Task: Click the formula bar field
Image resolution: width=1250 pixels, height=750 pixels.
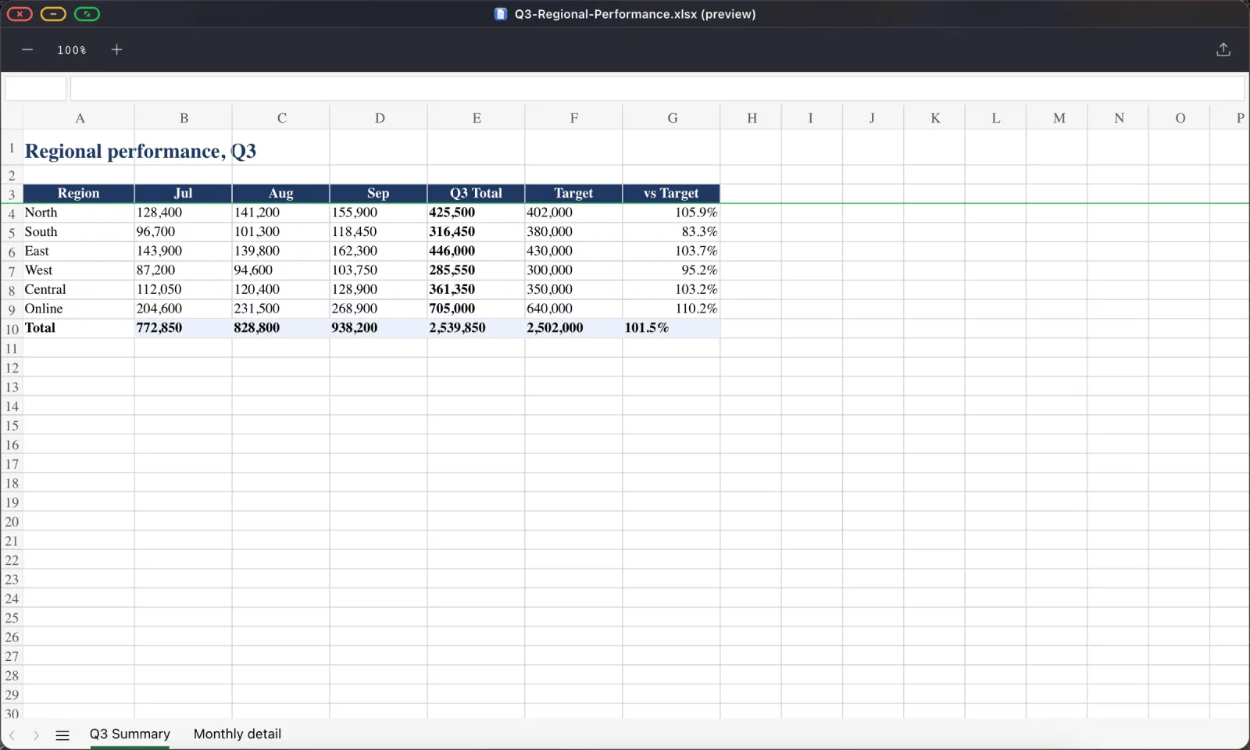Action: [x=657, y=88]
